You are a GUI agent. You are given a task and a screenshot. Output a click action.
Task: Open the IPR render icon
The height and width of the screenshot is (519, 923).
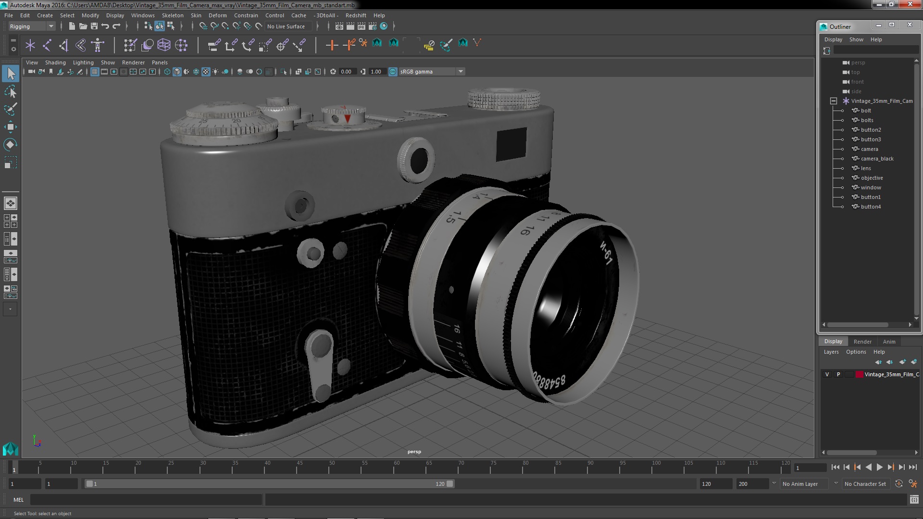coord(361,26)
